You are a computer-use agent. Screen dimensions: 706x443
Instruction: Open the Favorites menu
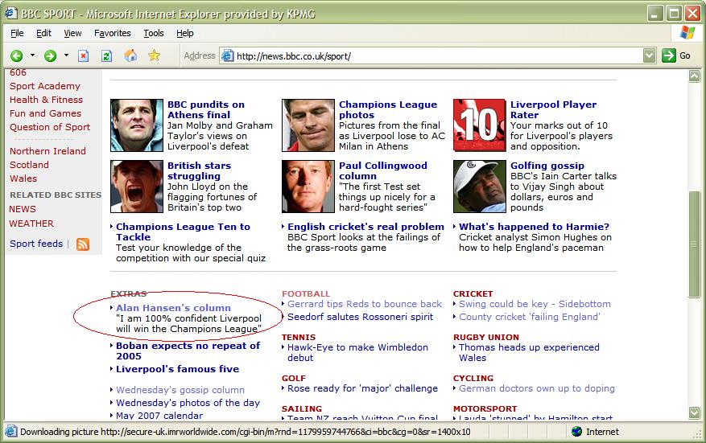click(112, 33)
